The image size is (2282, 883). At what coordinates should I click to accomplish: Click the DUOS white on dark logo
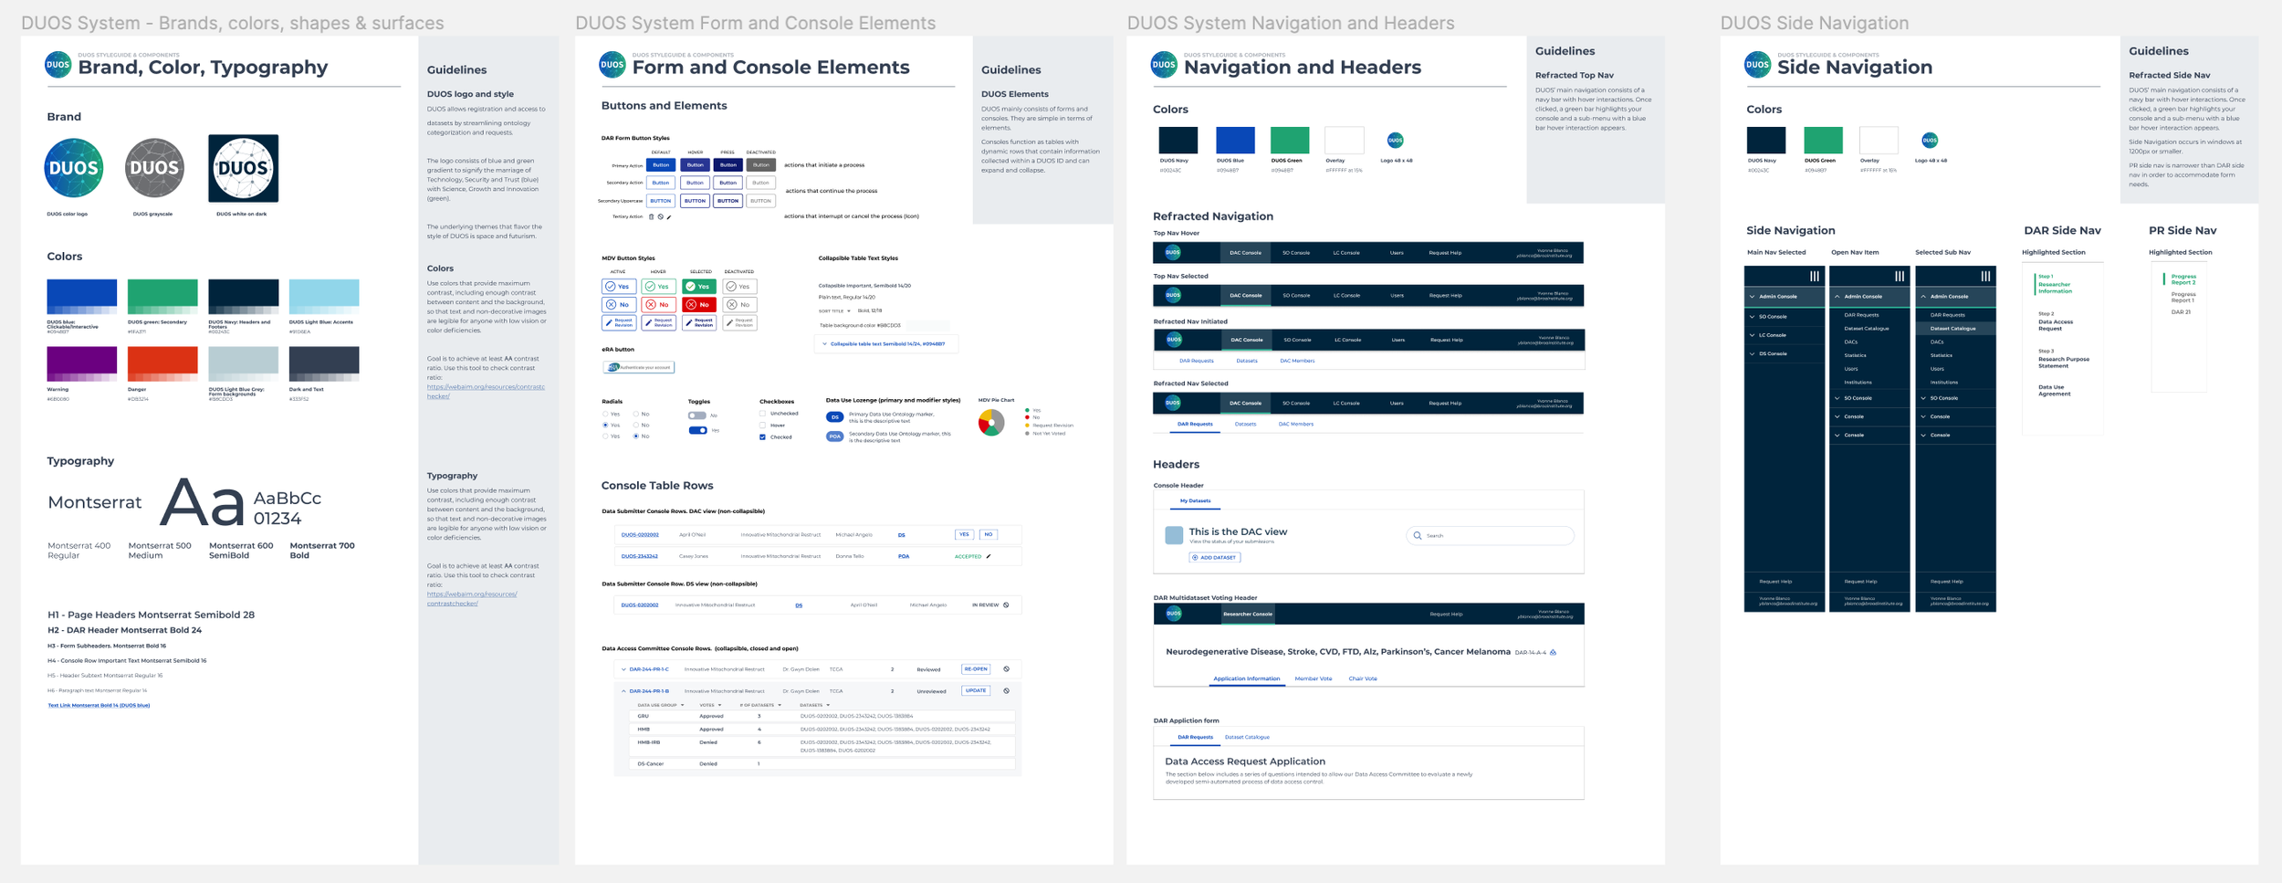(243, 168)
